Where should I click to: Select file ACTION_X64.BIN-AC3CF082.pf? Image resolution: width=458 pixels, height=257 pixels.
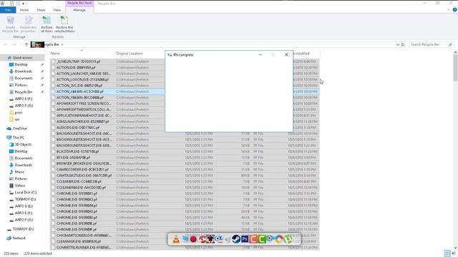tap(79, 91)
